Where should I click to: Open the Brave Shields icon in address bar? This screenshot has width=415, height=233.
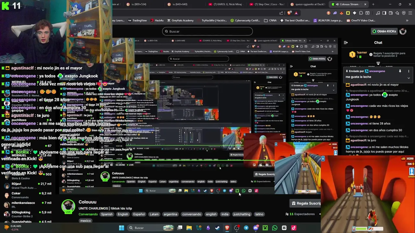point(289,13)
